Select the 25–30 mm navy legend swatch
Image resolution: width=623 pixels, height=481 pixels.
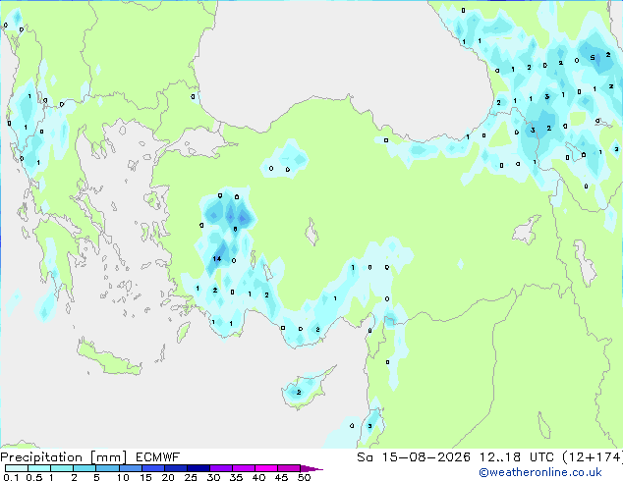coord(198,468)
